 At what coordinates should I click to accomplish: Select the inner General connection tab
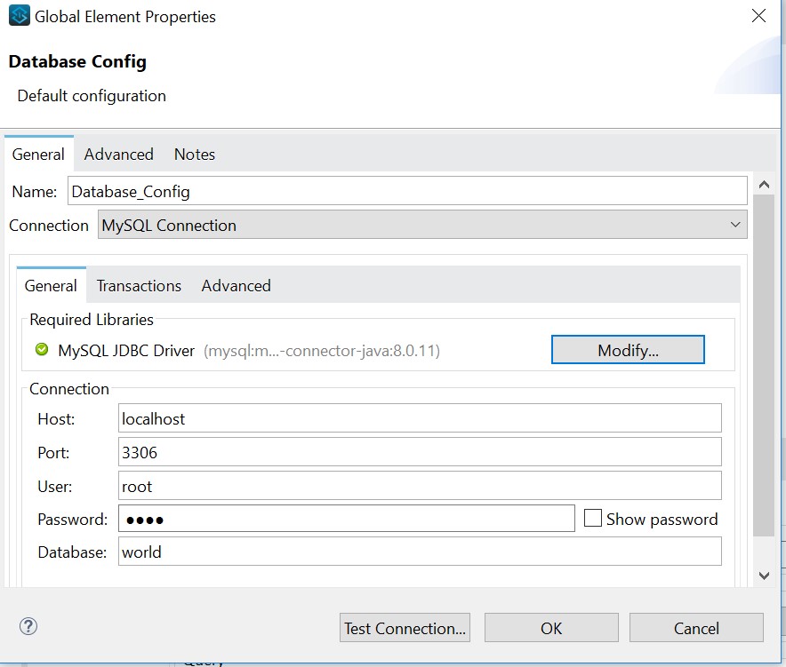coord(51,285)
